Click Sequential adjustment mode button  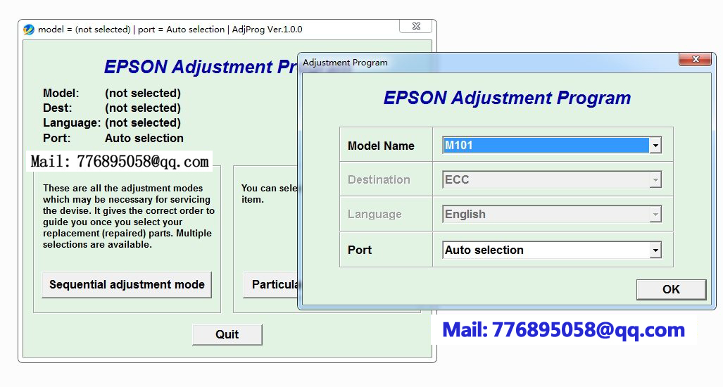(127, 285)
